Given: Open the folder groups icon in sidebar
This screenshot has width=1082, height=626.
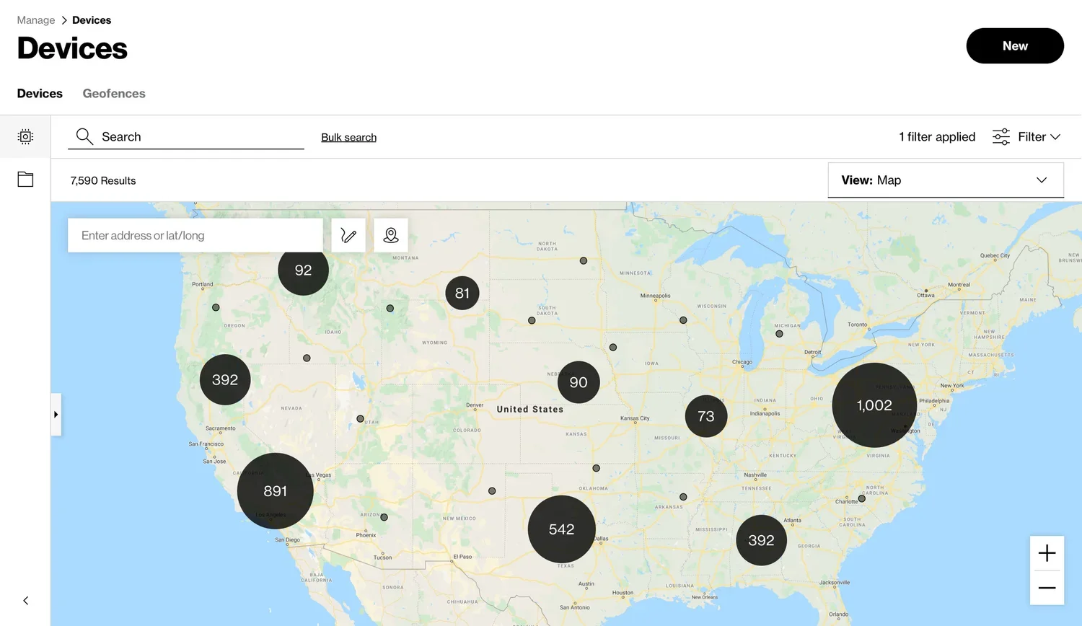Looking at the screenshot, I should 25,179.
